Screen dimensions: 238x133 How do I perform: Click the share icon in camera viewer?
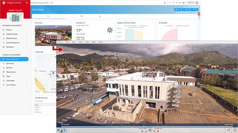[228, 130]
